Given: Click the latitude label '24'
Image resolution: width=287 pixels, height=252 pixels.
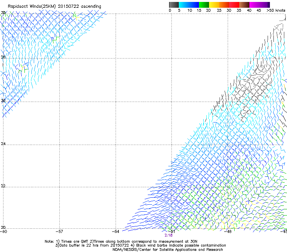Looking at the screenshot, I should click(x=3, y=144).
